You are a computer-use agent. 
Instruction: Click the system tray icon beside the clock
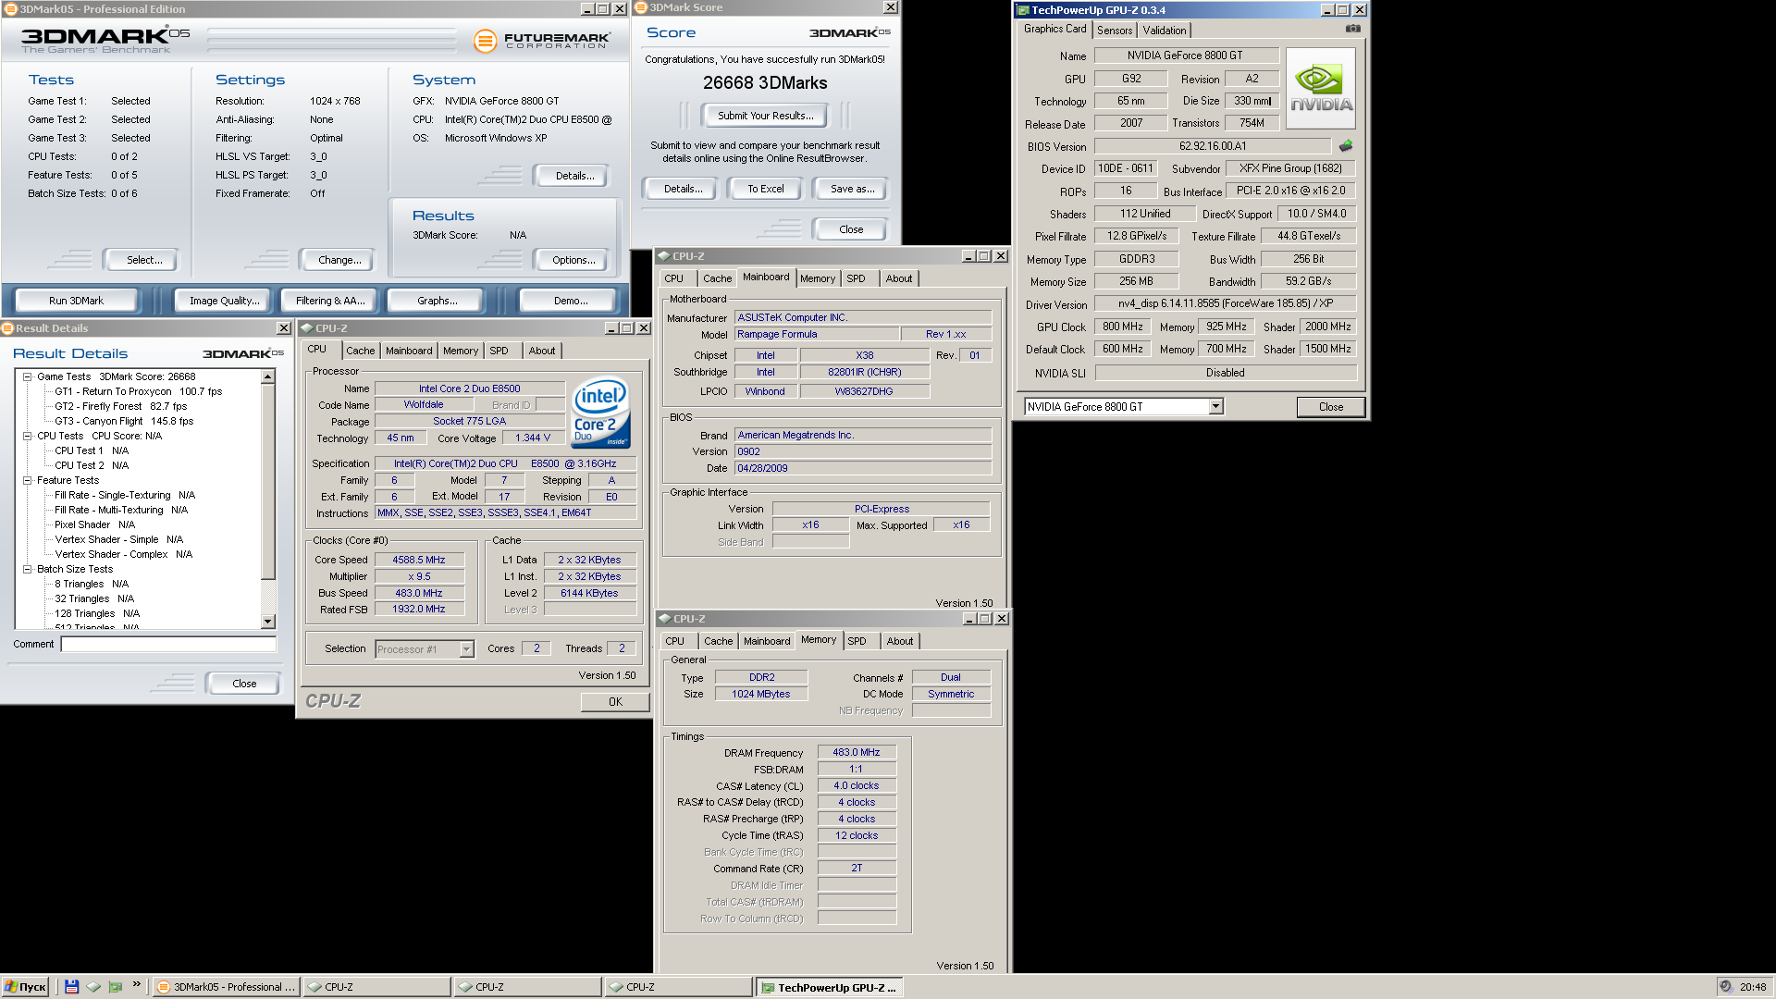(x=1725, y=986)
